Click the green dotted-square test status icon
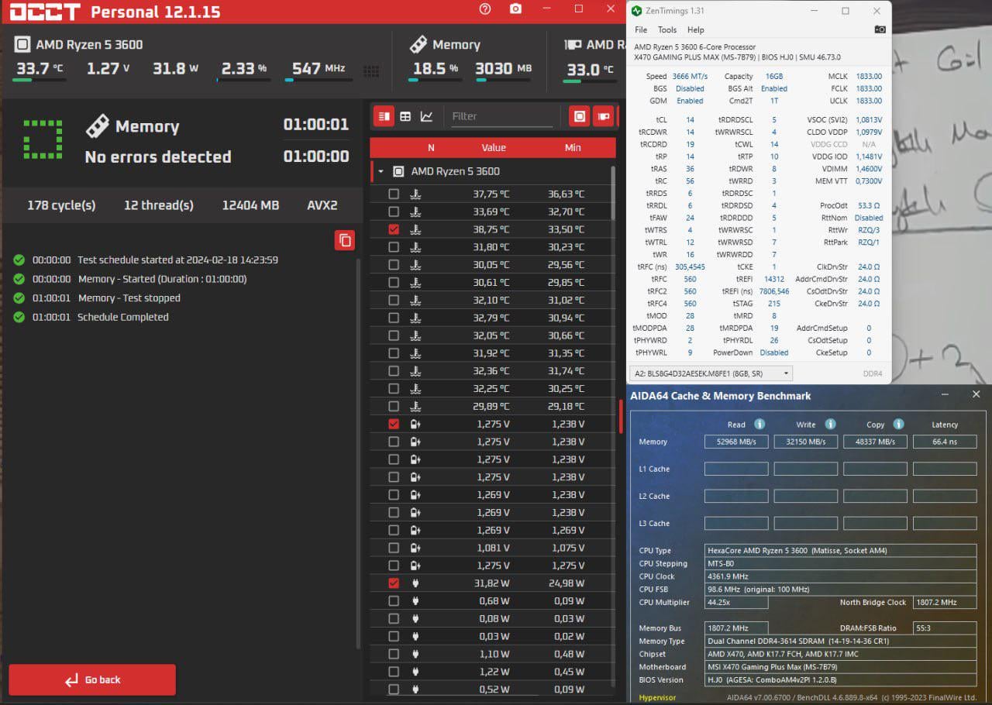Screen dimensions: 992x705 (x=43, y=139)
